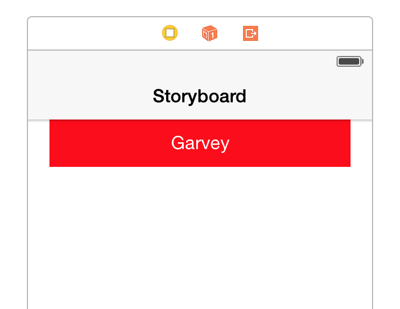Image resolution: width=400 pixels, height=309 pixels.
Task: Select the Storyboard navigation title
Action: pos(199,96)
